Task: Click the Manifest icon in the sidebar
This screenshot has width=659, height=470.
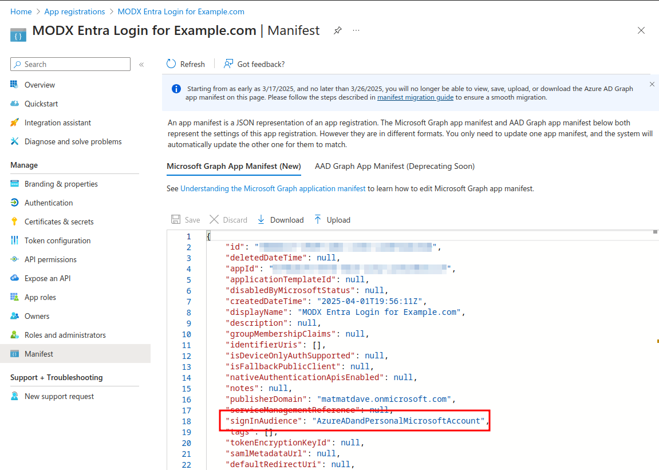Action: click(14, 354)
